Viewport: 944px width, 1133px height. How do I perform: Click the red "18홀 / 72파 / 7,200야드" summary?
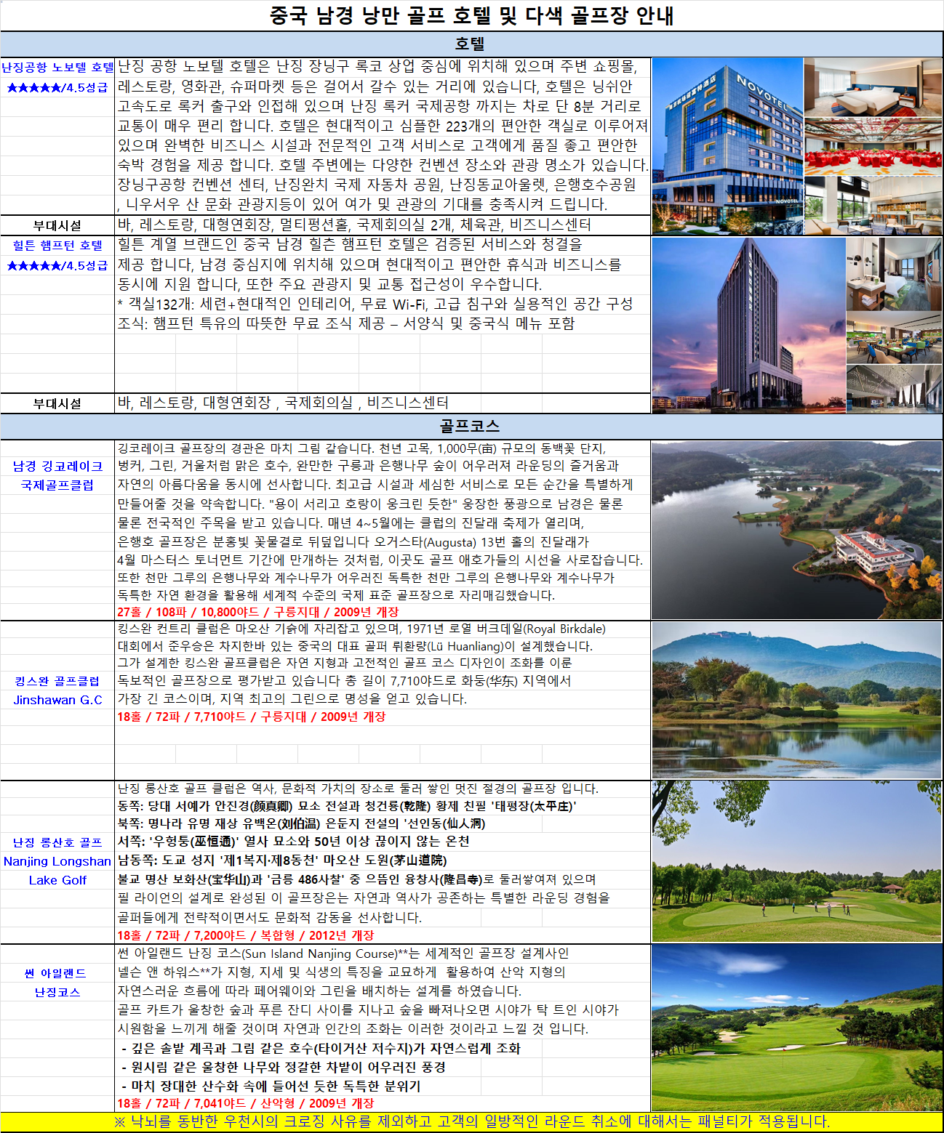coord(246,935)
